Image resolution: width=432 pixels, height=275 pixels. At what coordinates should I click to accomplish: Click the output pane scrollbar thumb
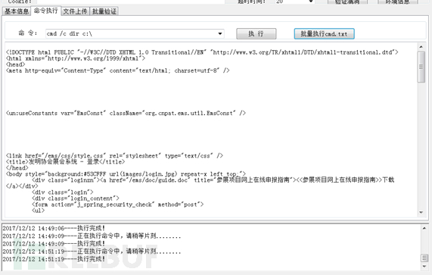tap(421, 67)
